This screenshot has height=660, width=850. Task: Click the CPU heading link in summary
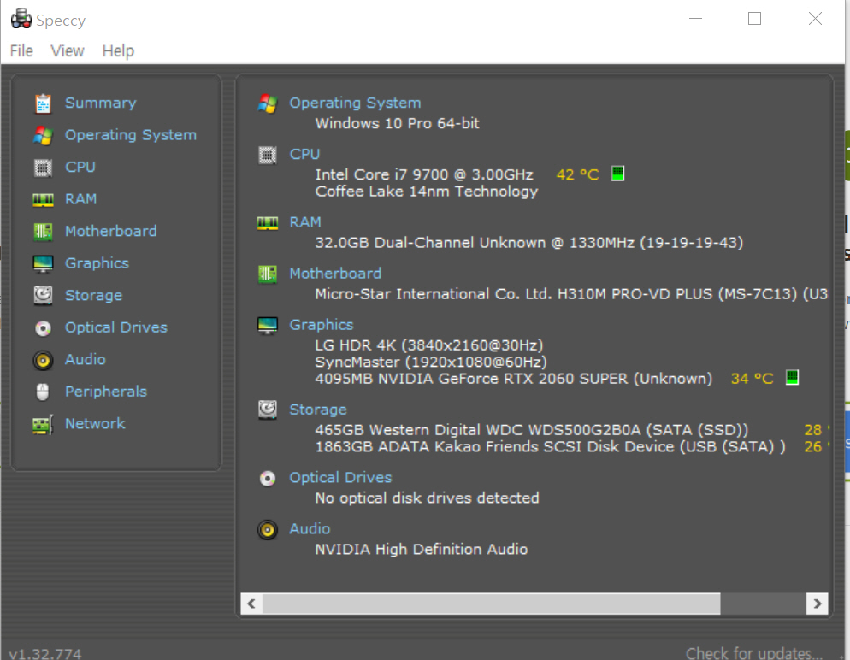coord(304,154)
